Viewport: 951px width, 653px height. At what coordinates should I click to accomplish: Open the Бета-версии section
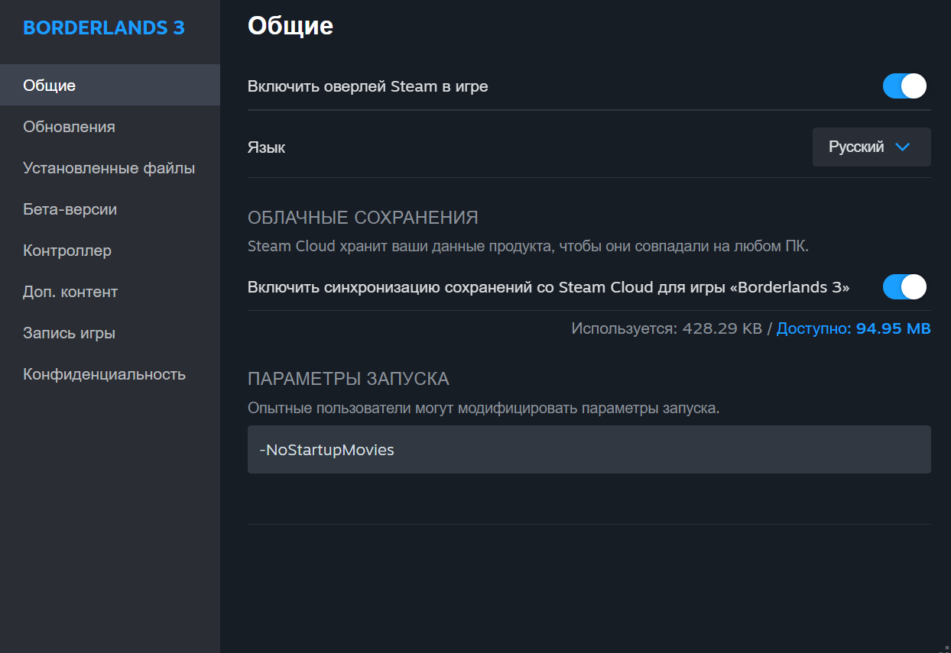tap(110, 209)
